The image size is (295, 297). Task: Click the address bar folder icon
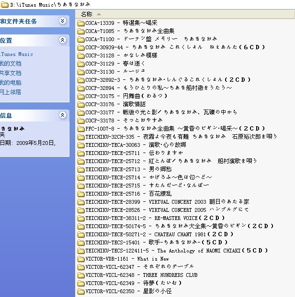(x=5, y=5)
